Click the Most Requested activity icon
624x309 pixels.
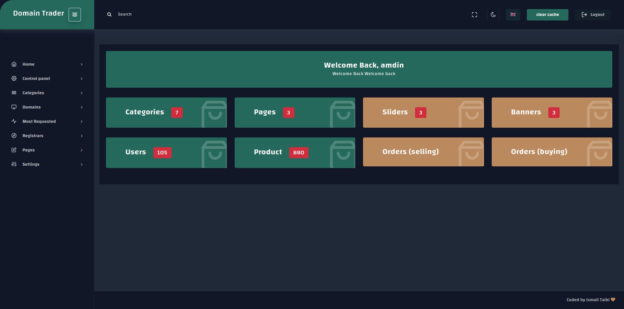coord(14,121)
